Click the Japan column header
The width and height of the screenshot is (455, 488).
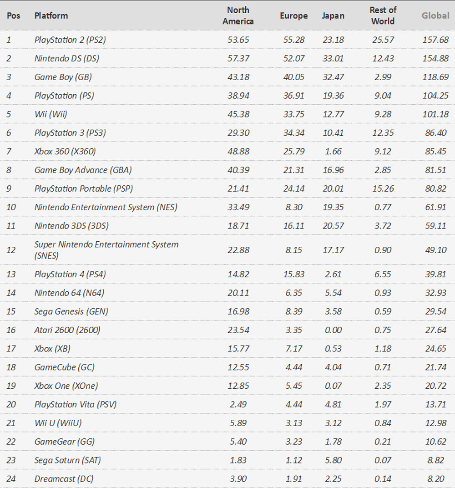coord(333,15)
